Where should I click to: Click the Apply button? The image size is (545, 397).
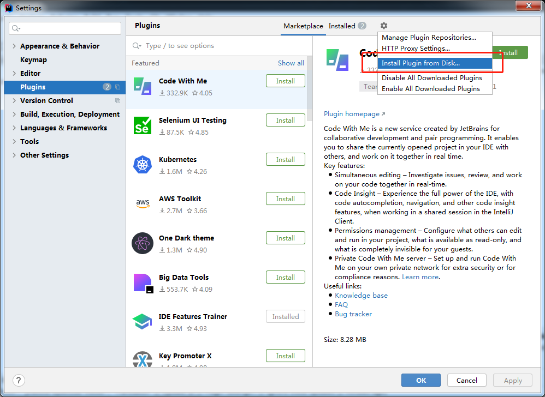click(513, 380)
